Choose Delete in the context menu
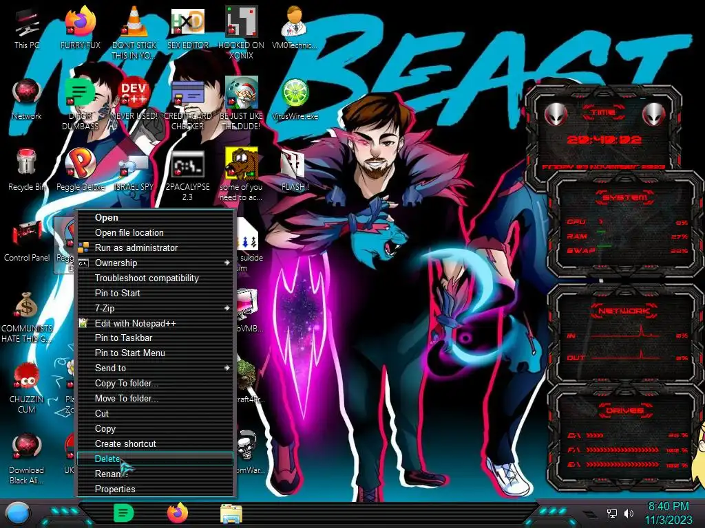 (x=155, y=459)
